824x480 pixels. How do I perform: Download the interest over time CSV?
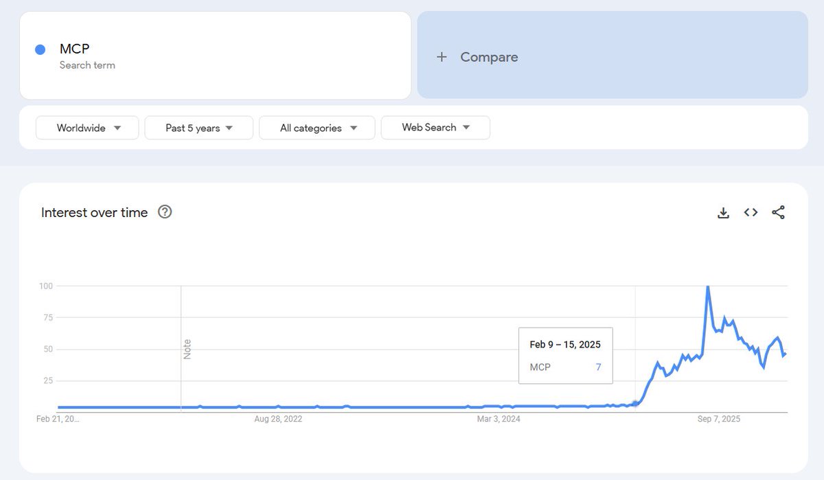(723, 213)
